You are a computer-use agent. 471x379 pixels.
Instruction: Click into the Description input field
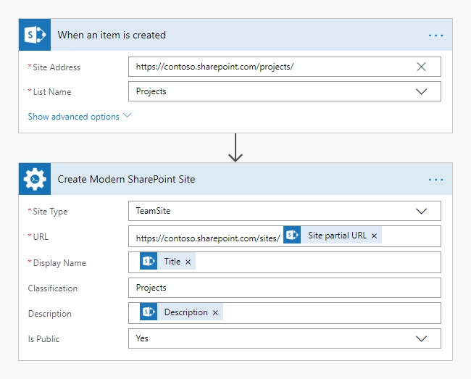tap(285, 313)
